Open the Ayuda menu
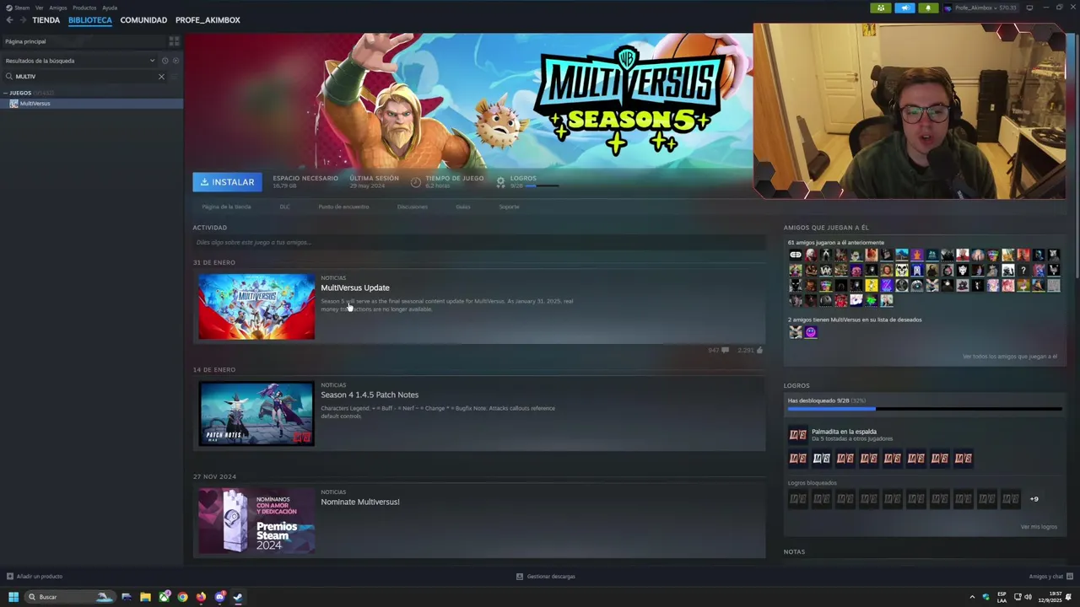This screenshot has width=1080, height=607. (x=110, y=8)
